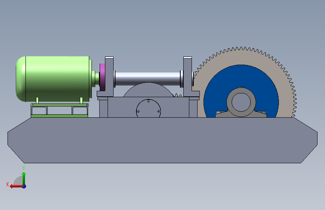Select the domed cover above the gearbox
This screenshot has width=325, height=210.
[x=148, y=90]
